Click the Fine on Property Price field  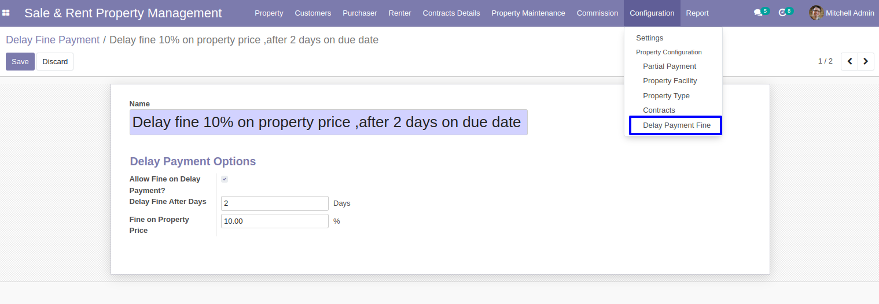pyautogui.click(x=275, y=221)
